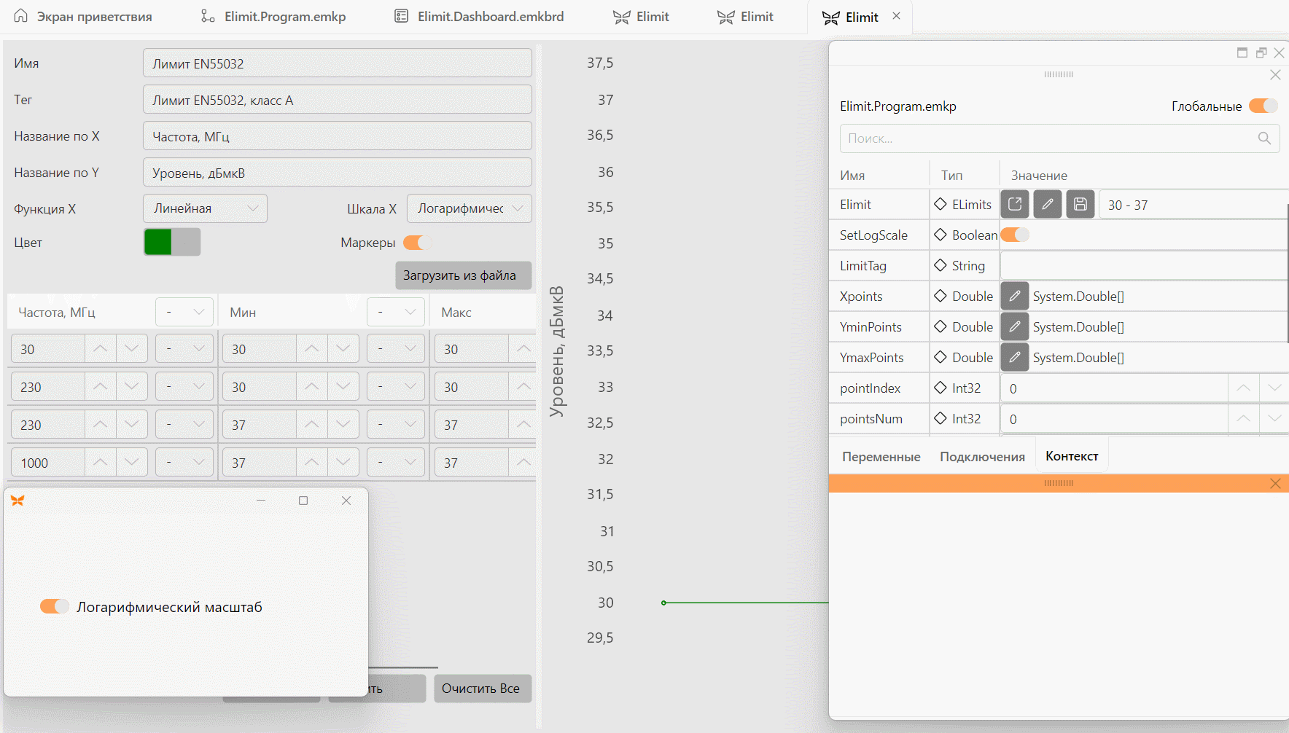Open the dropdown next to Частота, МГц header
This screenshot has height=733, width=1289.
click(x=184, y=312)
